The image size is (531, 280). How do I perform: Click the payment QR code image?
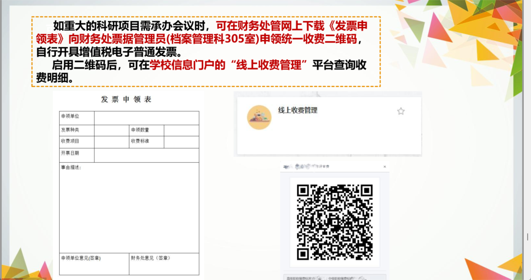tap(335, 222)
